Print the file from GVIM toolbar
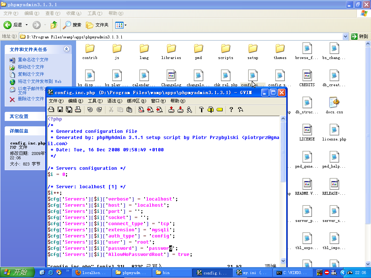This screenshot has width=371, height=278. click(x=78, y=109)
